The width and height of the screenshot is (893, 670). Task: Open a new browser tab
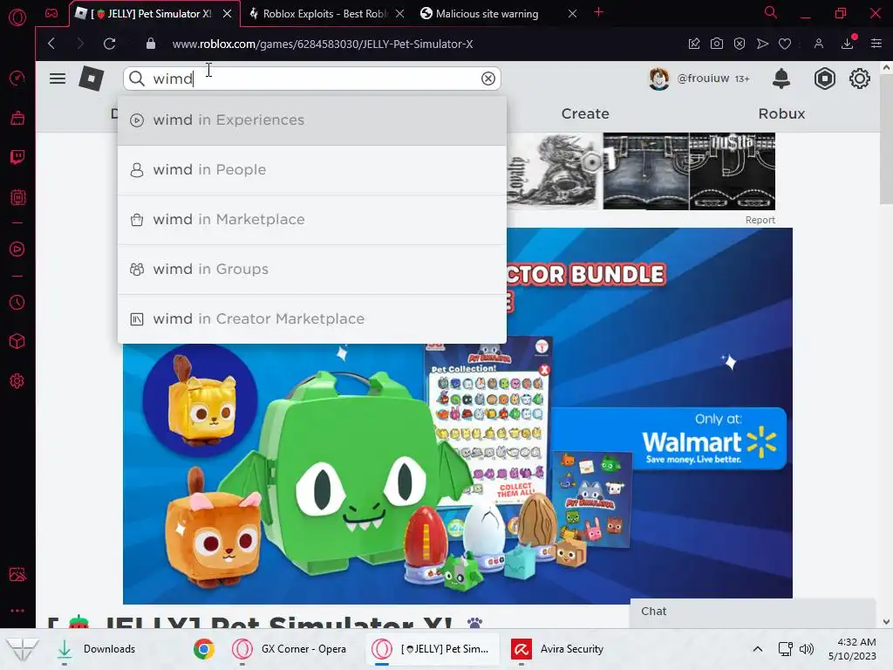(x=598, y=12)
